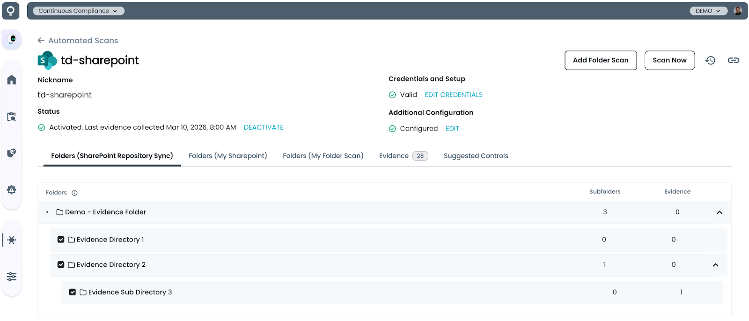Open the Continuous Compliance dropdown
The height and width of the screenshot is (321, 749).
point(78,11)
